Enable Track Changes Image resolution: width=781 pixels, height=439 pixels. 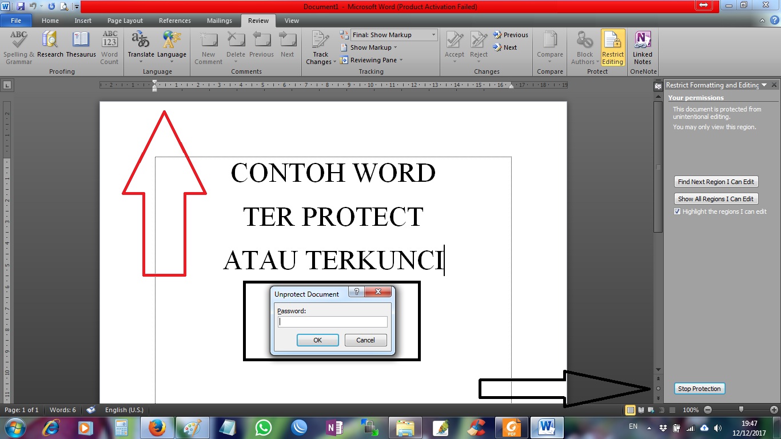click(320, 43)
